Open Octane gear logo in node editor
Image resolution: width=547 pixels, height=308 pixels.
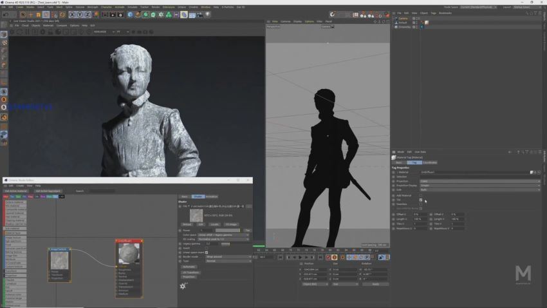pyautogui.click(x=183, y=286)
